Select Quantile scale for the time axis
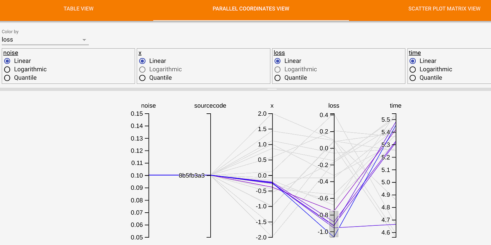The height and width of the screenshot is (245, 491). (x=412, y=78)
